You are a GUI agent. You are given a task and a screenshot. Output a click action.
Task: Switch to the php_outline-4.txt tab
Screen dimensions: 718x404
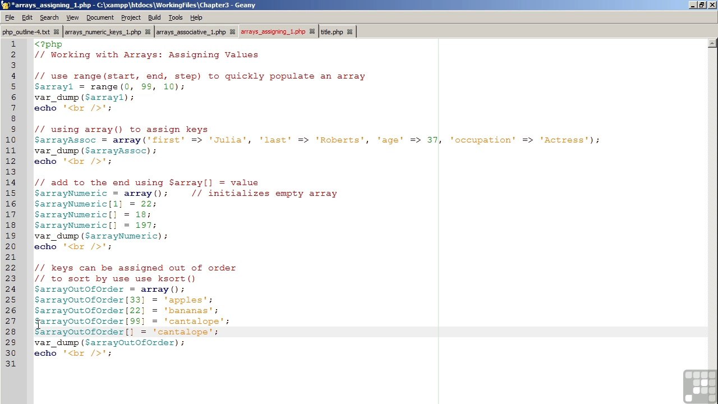pyautogui.click(x=26, y=32)
